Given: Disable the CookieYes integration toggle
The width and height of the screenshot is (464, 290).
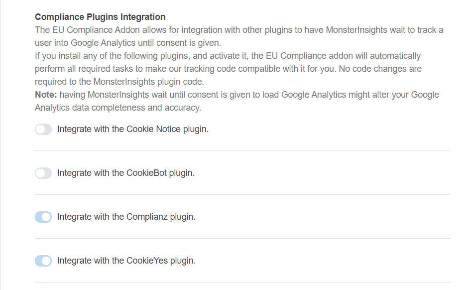Looking at the screenshot, I should click(x=43, y=261).
